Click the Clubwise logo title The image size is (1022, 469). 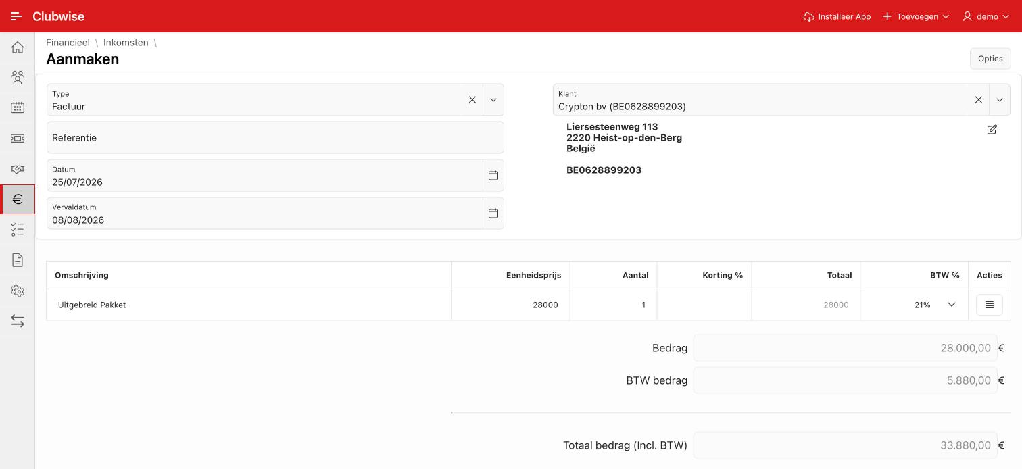coord(58,16)
